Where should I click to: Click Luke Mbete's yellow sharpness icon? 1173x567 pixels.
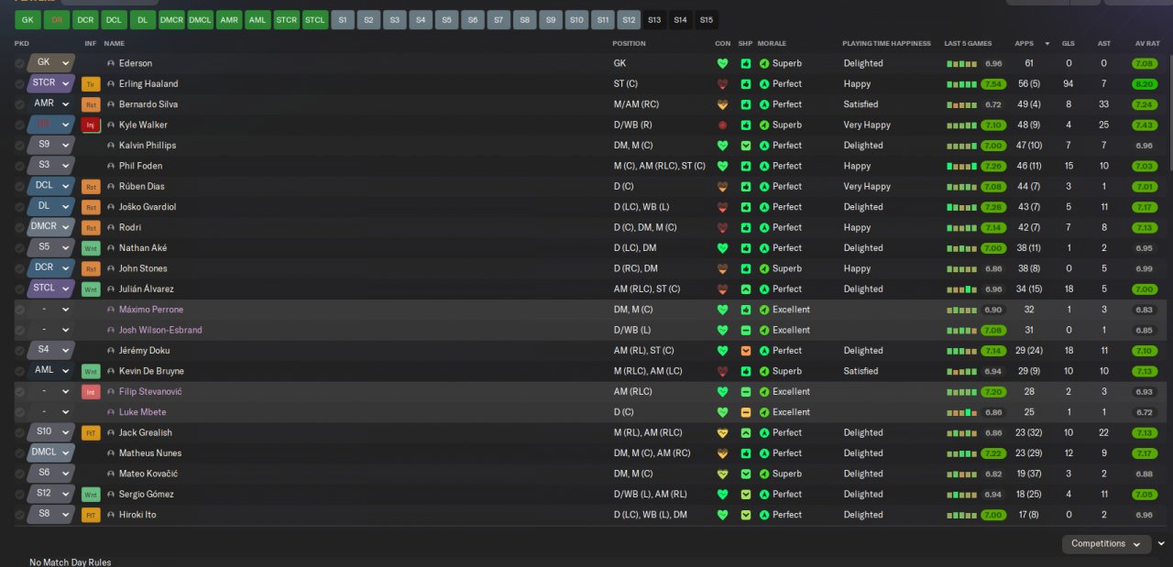(746, 412)
